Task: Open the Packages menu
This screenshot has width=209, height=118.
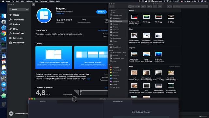Action: click(43, 1)
